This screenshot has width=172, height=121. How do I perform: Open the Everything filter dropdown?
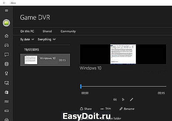(x=47, y=39)
